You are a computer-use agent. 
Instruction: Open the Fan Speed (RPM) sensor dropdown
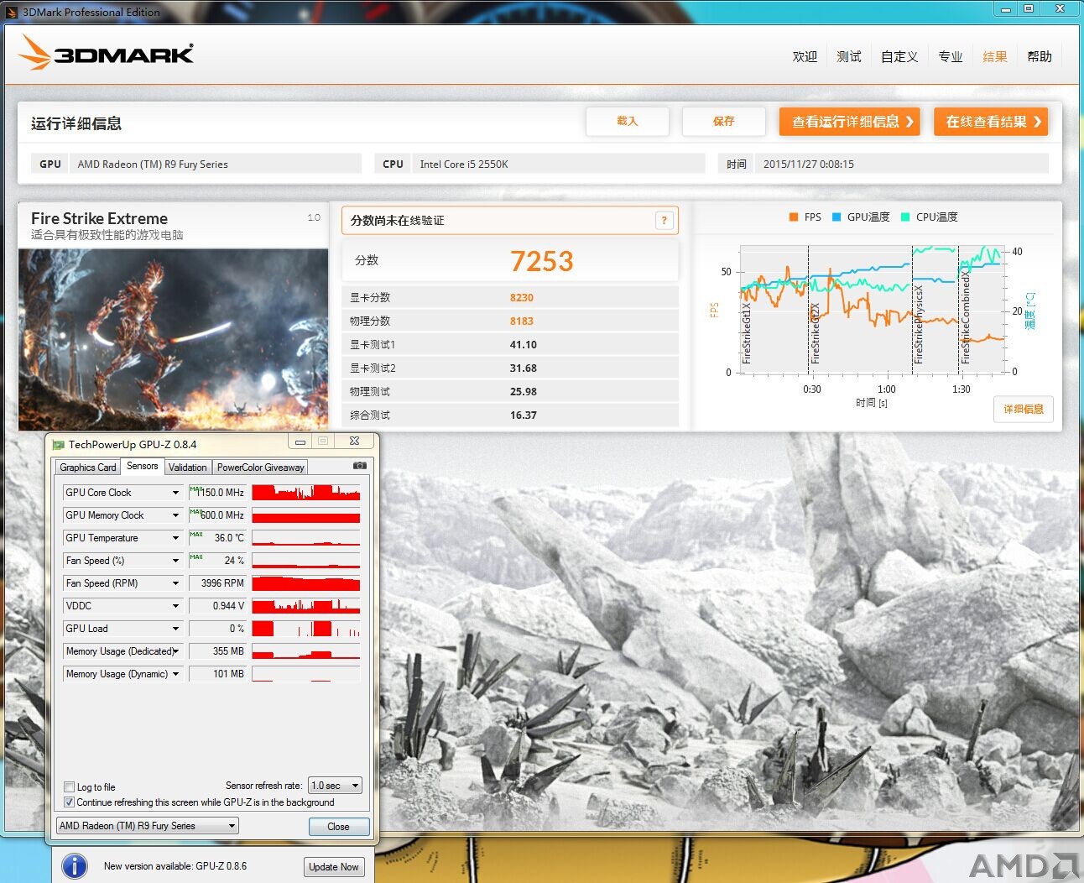point(175,583)
